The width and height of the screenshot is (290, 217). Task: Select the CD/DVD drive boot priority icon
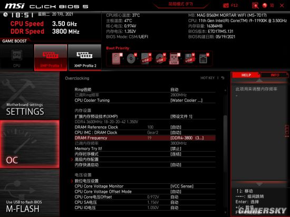(x=131, y=59)
